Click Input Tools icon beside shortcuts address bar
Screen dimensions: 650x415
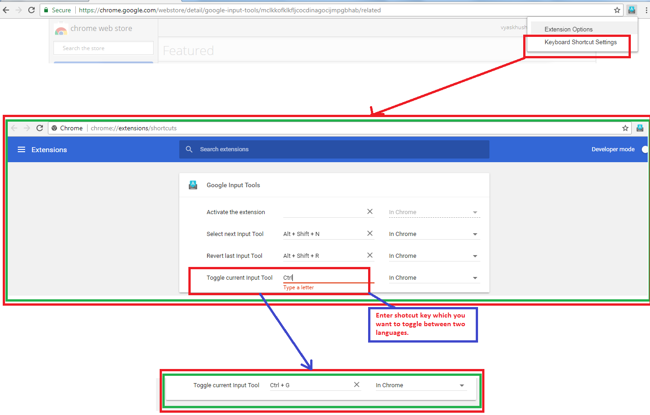pos(640,128)
